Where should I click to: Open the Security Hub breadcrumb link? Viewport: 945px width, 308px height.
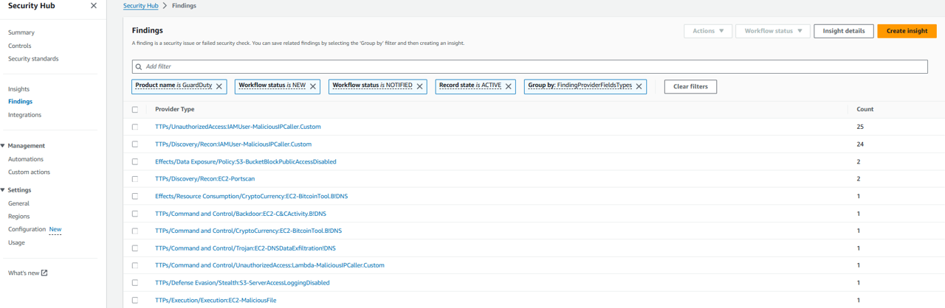tap(140, 6)
